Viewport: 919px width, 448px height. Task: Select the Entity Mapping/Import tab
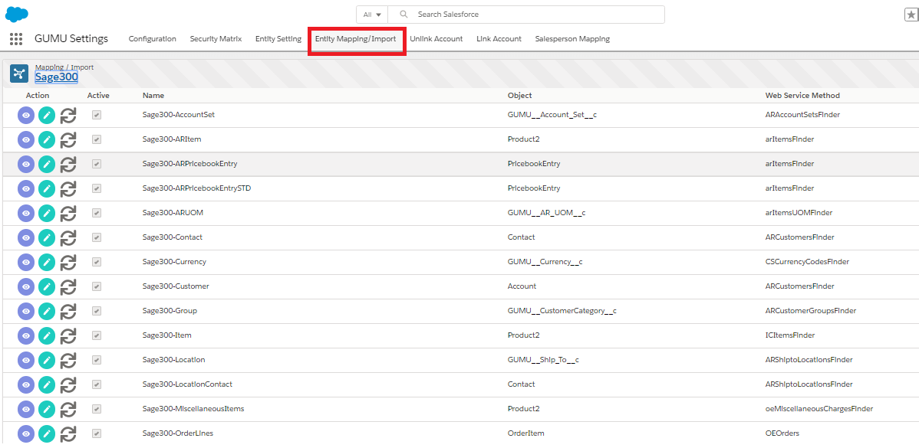pos(356,39)
